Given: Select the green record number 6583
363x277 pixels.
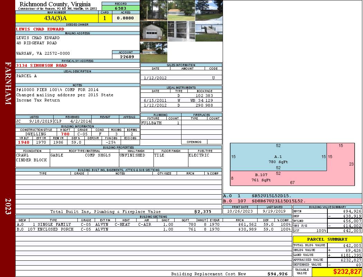Looking at the screenshot, I should (121, 8).
